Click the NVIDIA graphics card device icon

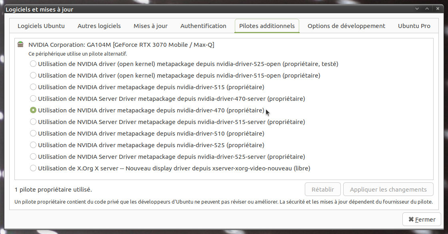pyautogui.click(x=20, y=44)
